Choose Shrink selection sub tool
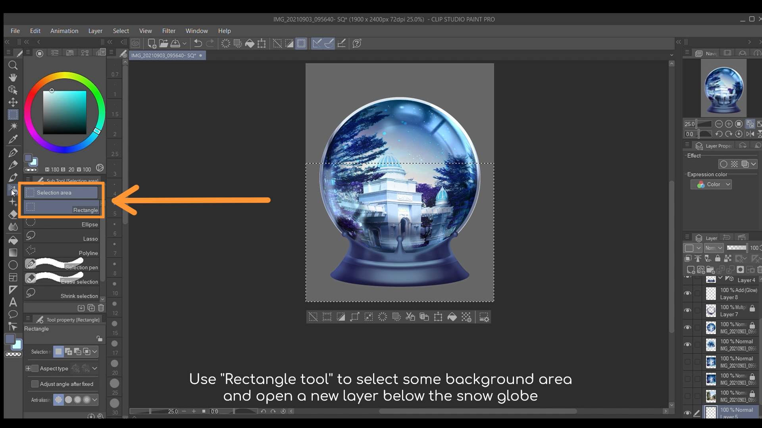This screenshot has height=428, width=762. click(x=62, y=294)
